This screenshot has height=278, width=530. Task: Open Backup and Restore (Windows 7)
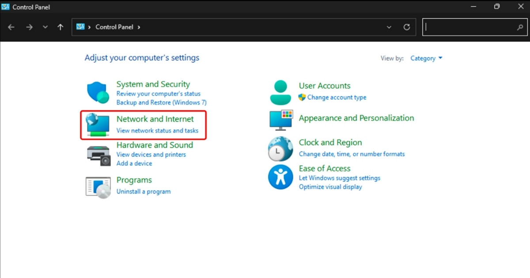(161, 102)
